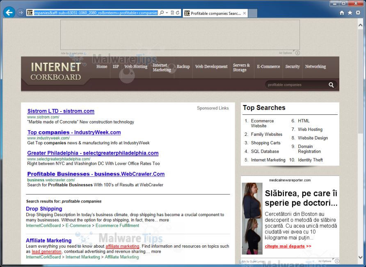Click the SQL Database top search

pos(265,151)
